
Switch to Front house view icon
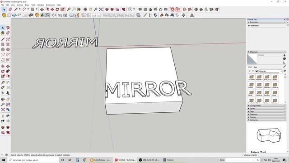click(150, 9)
